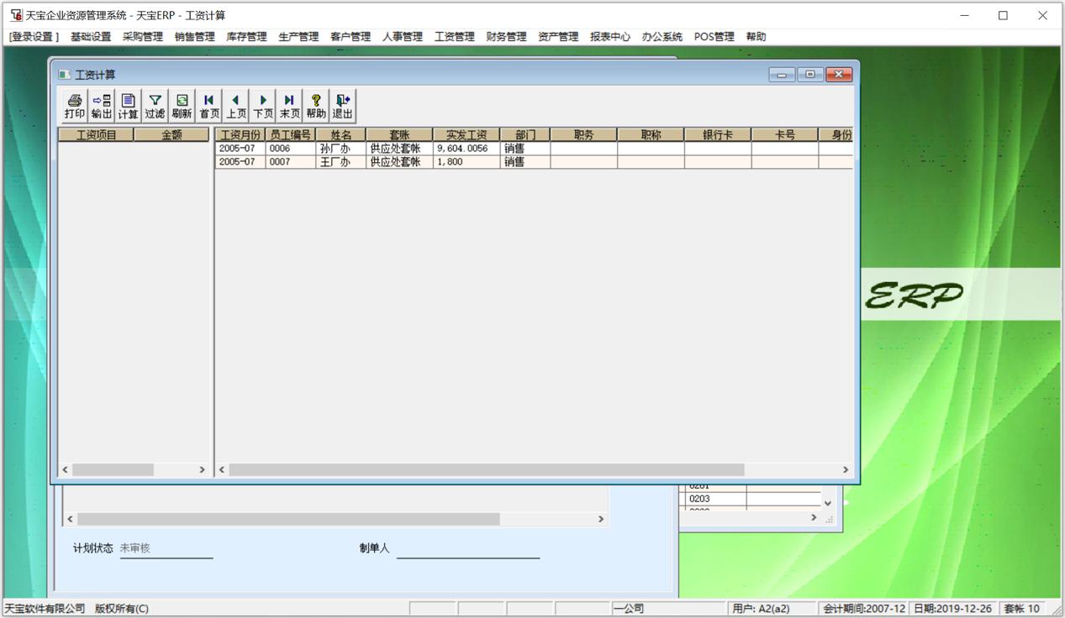Click the 实发工资 column header

(x=466, y=135)
